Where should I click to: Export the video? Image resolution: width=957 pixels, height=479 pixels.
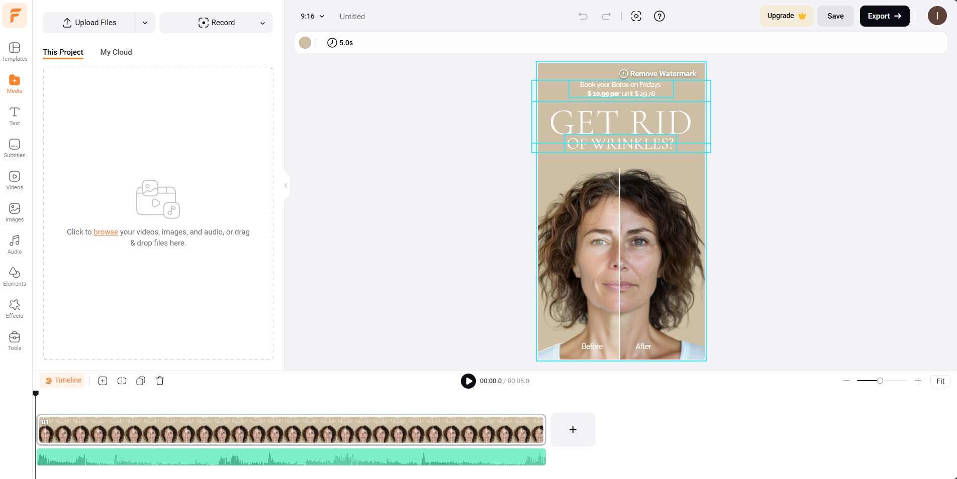pyautogui.click(x=885, y=16)
